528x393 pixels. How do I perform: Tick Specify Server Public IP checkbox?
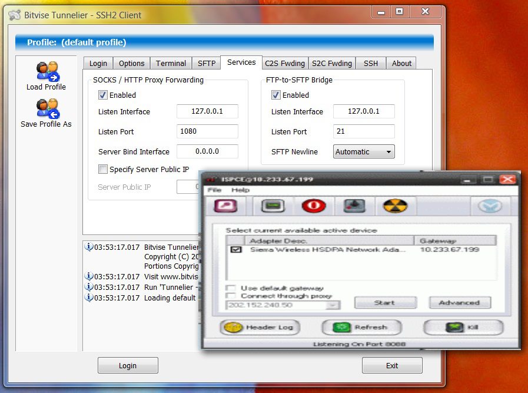(x=102, y=169)
